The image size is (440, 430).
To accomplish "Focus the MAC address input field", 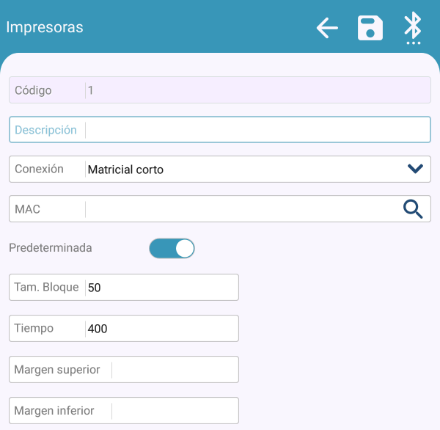I will tap(242, 209).
